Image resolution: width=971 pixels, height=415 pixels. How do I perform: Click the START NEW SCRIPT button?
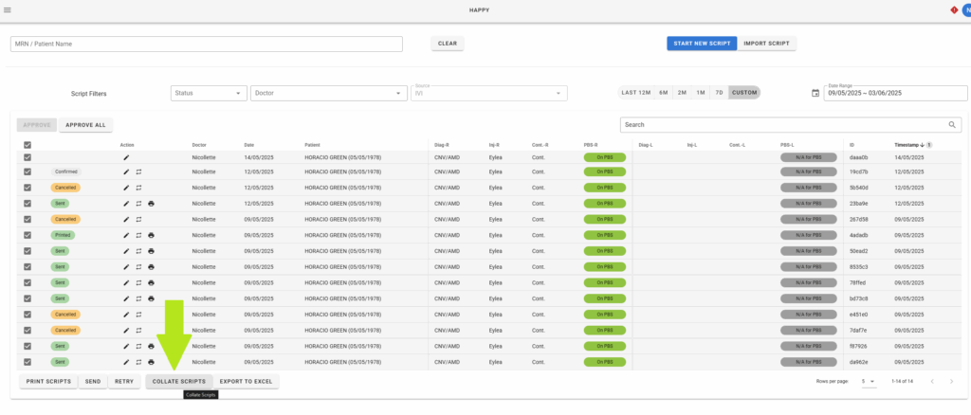pos(700,44)
